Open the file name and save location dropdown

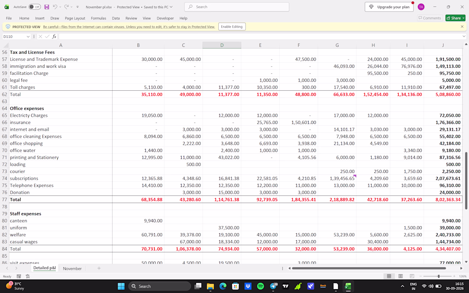pyautogui.click(x=171, y=7)
